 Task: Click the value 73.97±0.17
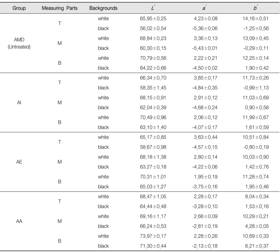click(153, 236)
